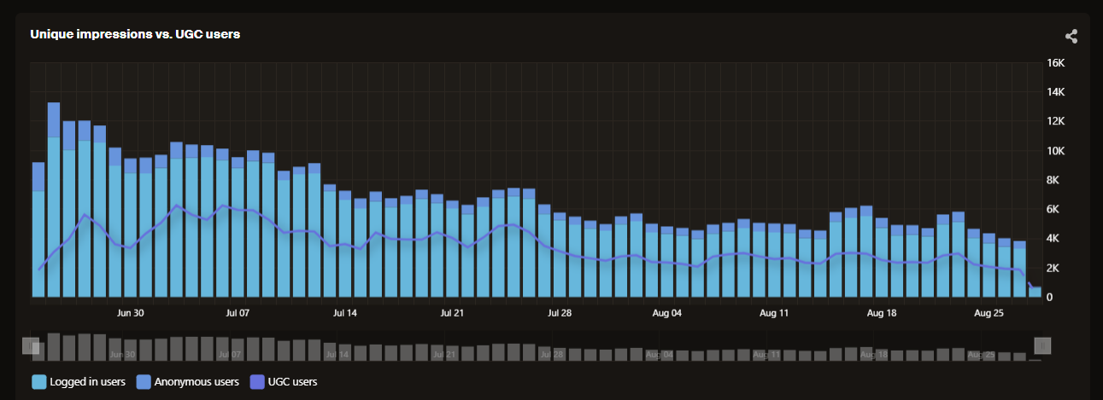Click Jul 14 in the bottom navigator strip

[337, 354]
